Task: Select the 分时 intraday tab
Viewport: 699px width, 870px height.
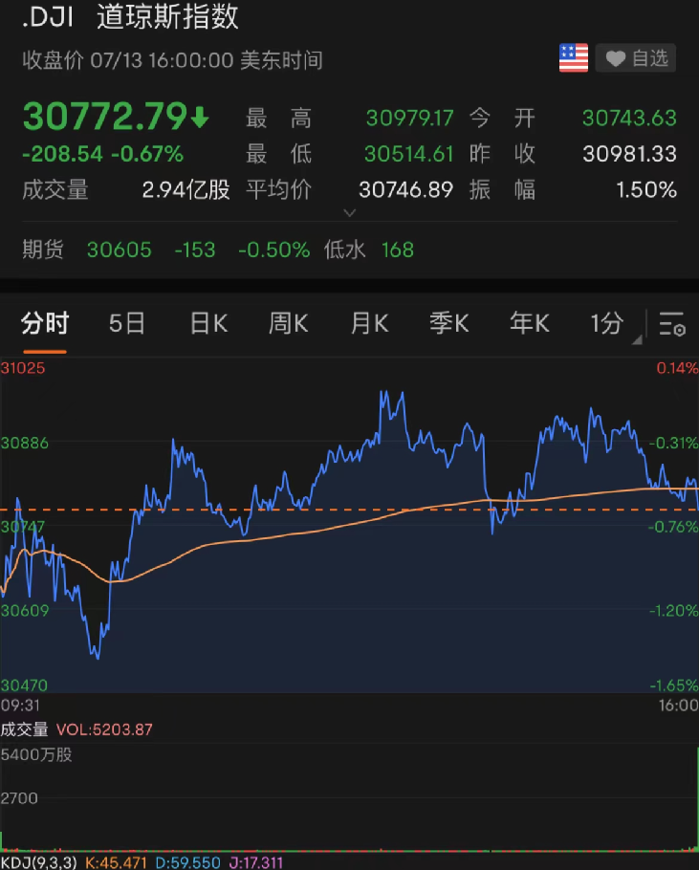Action: click(44, 323)
